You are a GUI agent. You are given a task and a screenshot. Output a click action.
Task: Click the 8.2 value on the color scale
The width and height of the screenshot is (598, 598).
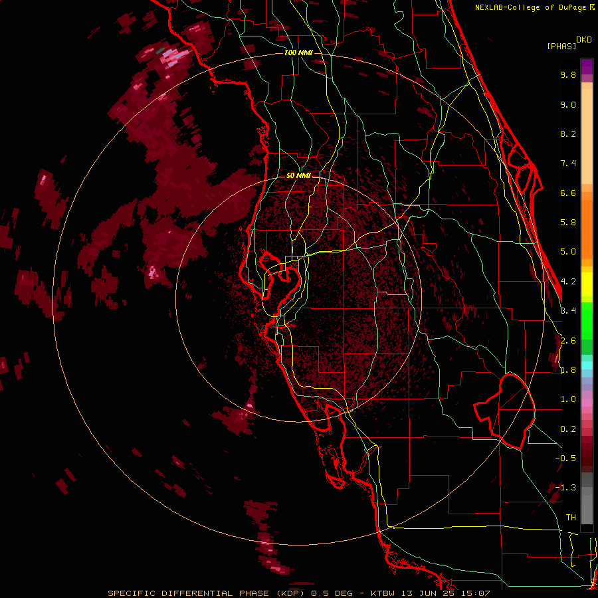[x=568, y=134]
